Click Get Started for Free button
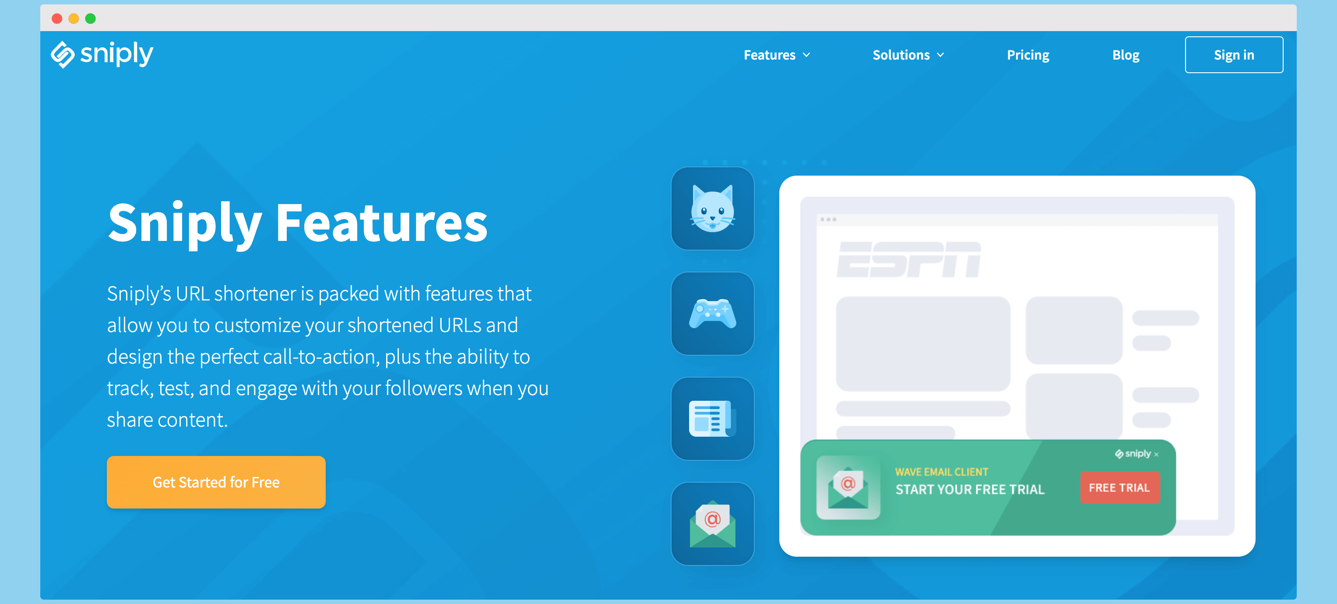 pos(216,483)
